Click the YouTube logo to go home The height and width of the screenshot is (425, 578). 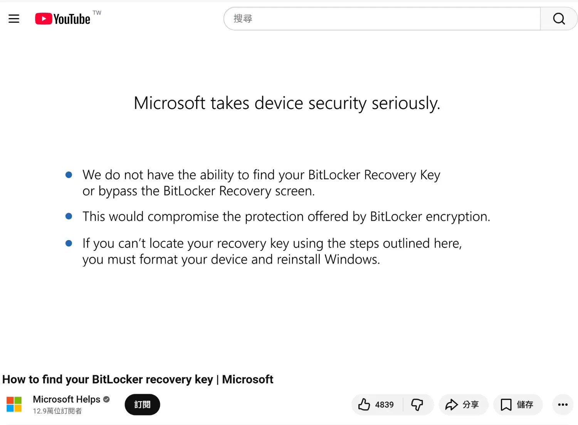pos(62,19)
